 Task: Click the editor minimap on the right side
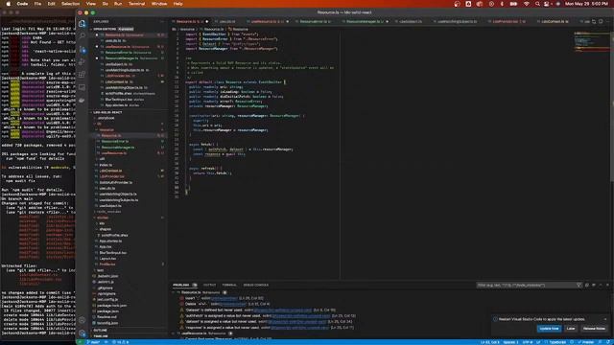[x=591, y=41]
